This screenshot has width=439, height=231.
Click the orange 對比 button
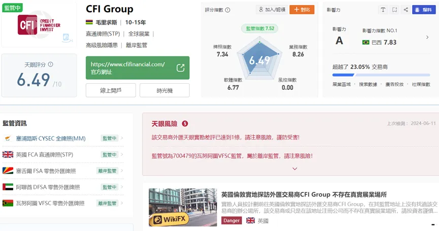(x=302, y=10)
